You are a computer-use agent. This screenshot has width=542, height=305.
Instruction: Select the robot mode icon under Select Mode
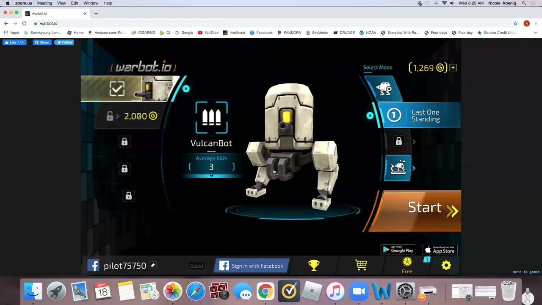tap(384, 88)
